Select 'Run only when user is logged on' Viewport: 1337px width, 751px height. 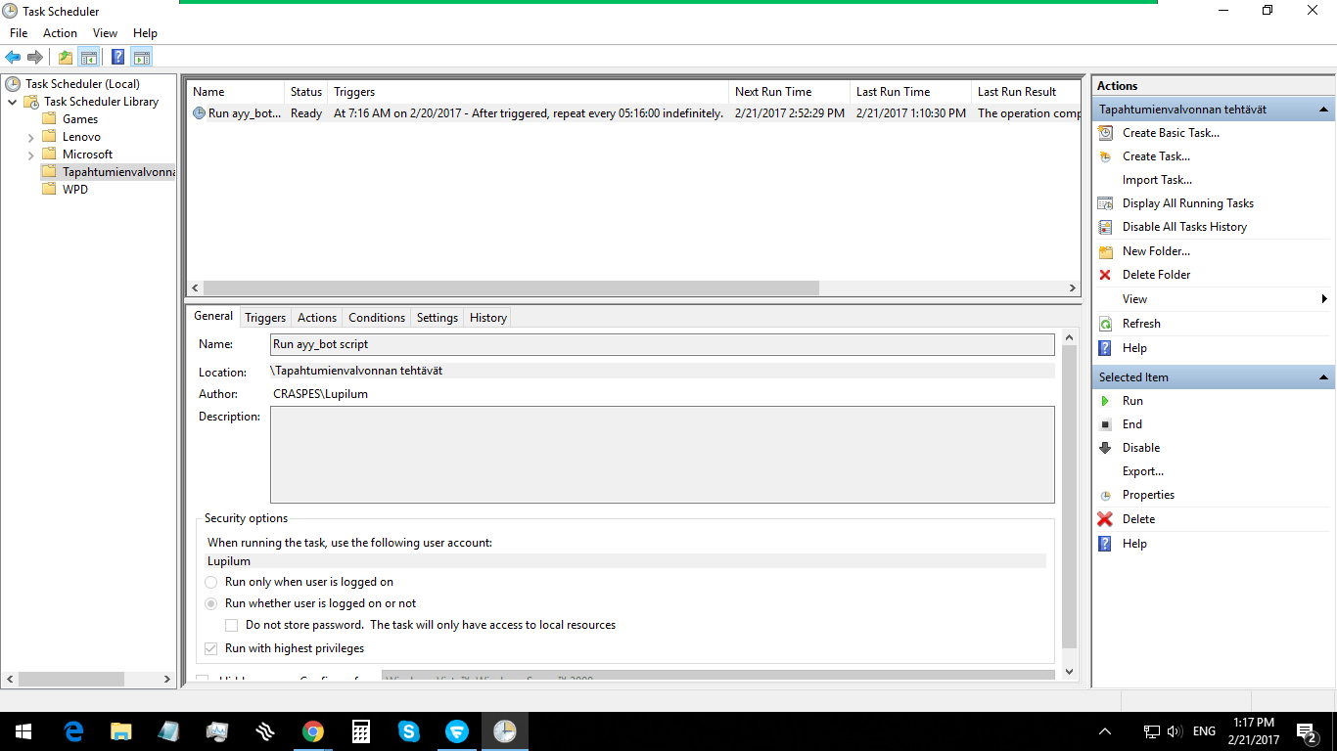point(211,582)
